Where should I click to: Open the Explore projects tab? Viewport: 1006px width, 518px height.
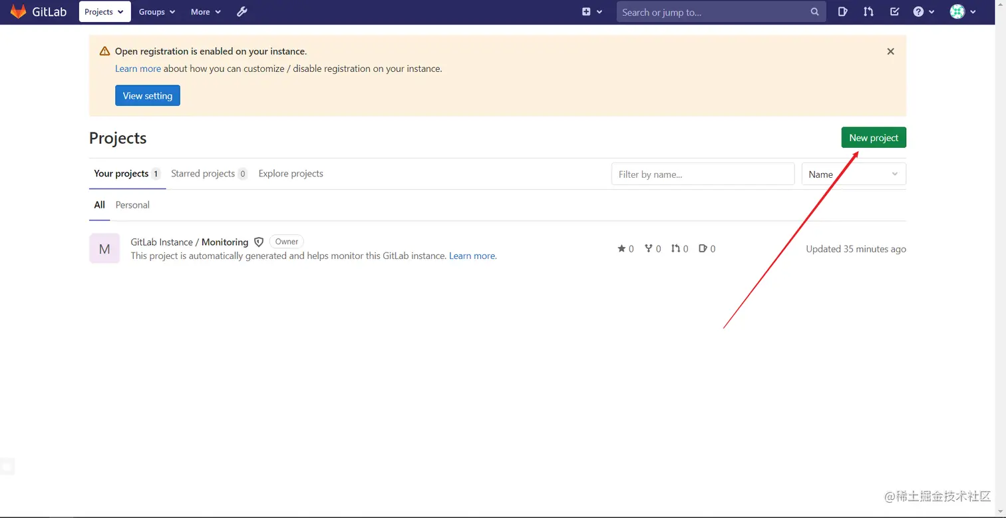291,174
